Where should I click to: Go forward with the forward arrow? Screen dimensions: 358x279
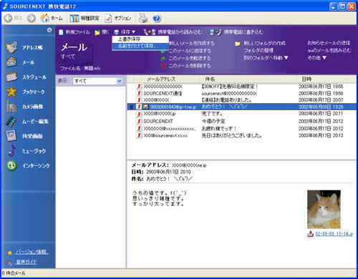(32, 19)
